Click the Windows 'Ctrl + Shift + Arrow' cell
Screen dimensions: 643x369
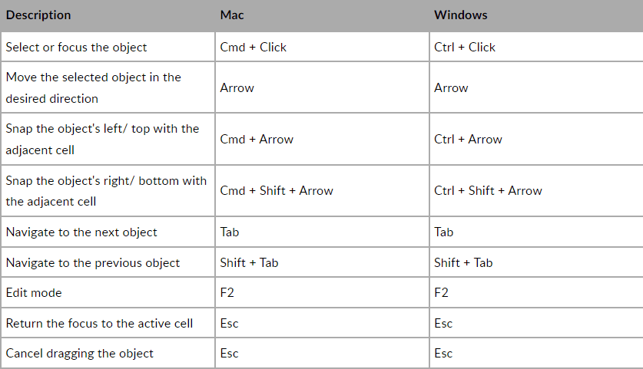point(488,190)
